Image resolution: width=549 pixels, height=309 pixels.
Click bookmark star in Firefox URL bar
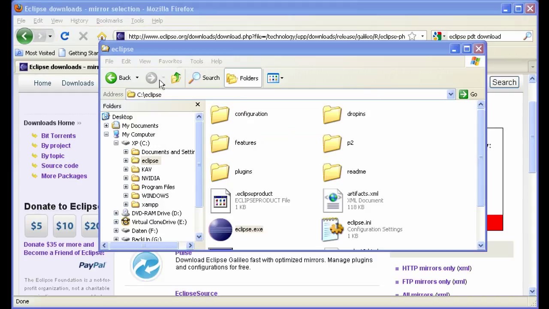(x=412, y=36)
